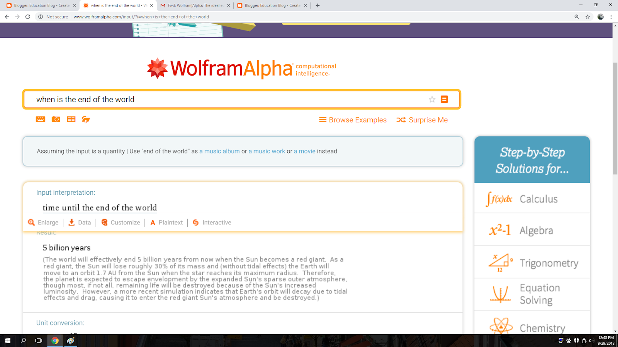This screenshot has width=618, height=347.
Task: Open the Chrome three-dot menu
Action: point(611,17)
